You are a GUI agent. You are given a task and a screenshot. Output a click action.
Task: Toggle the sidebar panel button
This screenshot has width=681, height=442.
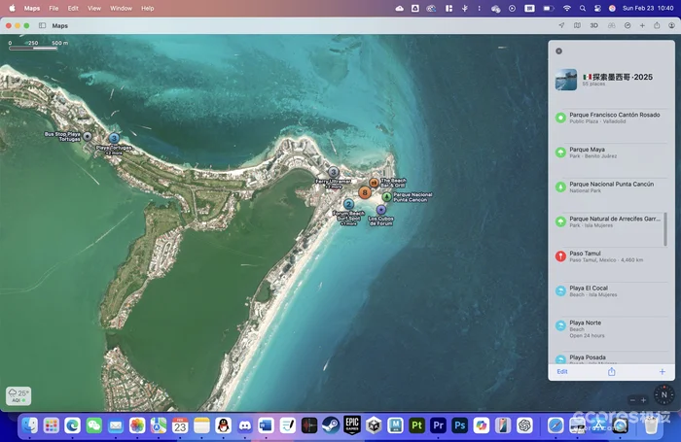[x=42, y=25]
